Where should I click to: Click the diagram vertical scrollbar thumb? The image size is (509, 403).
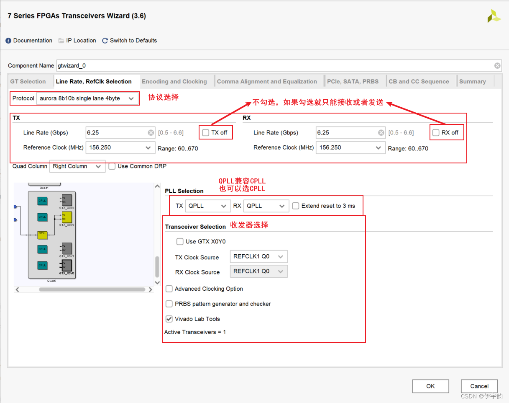(157, 267)
